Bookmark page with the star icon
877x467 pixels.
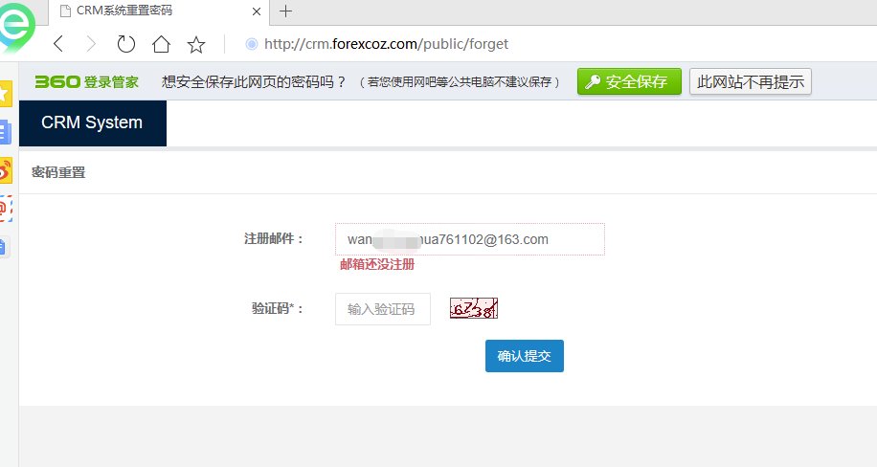click(195, 44)
